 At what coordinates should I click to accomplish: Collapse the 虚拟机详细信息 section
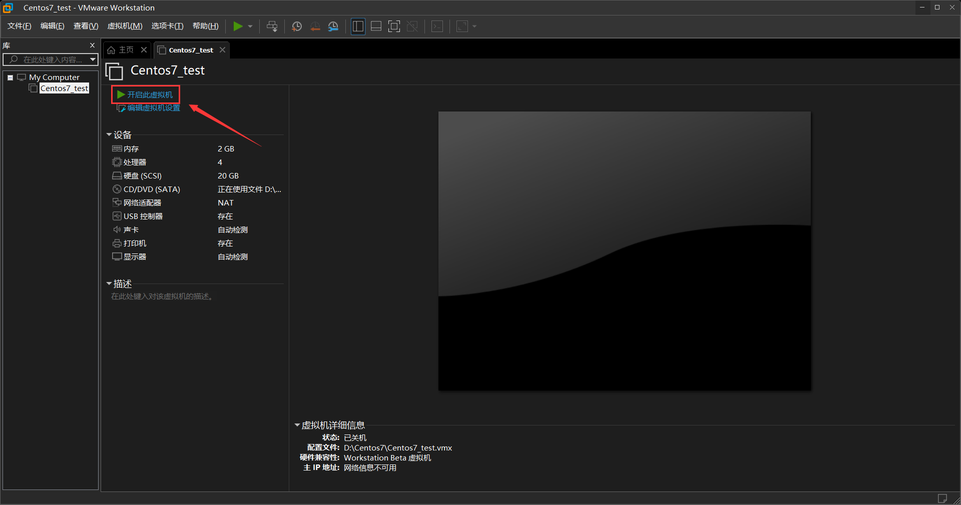(297, 425)
